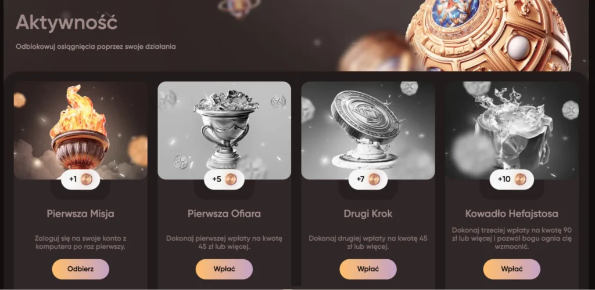The image size is (595, 290).
Task: Click the coin icon next to +7
Action: [x=374, y=179]
